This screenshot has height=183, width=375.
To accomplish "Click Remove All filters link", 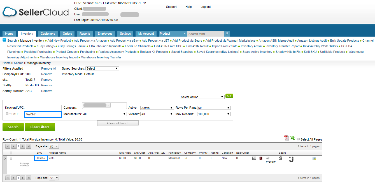I will [49, 68].
